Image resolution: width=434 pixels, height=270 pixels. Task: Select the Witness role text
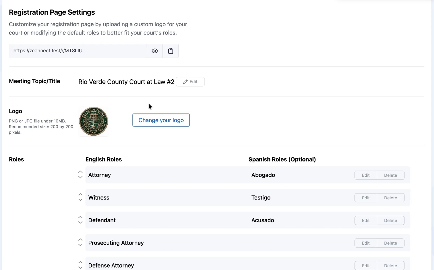[x=99, y=198]
